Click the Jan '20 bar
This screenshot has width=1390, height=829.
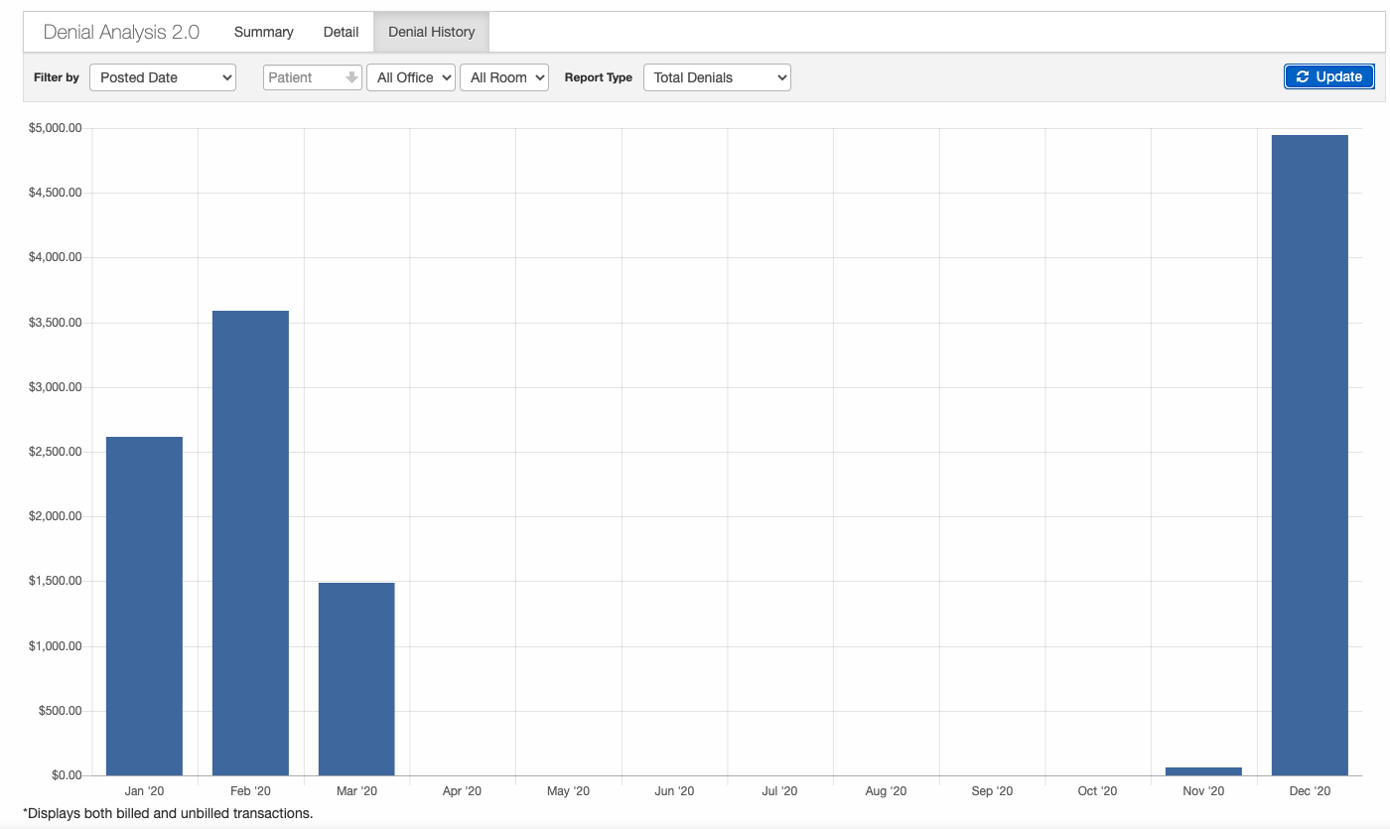coord(144,606)
